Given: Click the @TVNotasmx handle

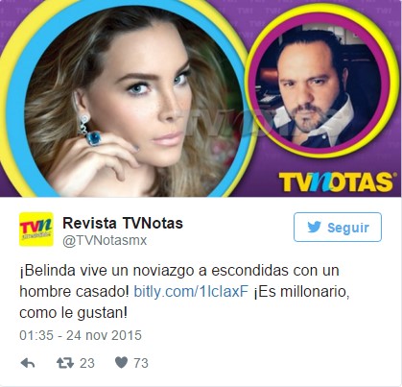Looking at the screenshot, I should click(x=105, y=240).
